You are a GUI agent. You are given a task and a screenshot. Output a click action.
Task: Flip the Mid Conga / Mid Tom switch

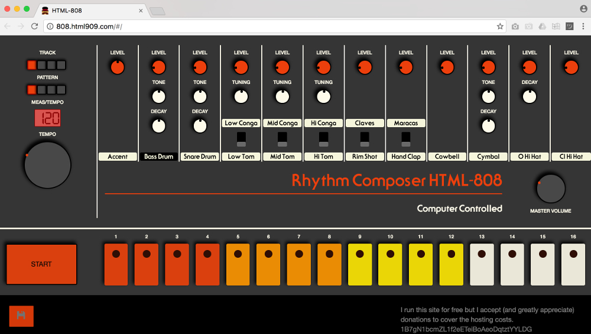point(282,140)
